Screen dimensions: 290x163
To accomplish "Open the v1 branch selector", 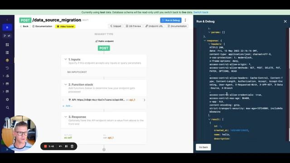I will click(7, 36).
